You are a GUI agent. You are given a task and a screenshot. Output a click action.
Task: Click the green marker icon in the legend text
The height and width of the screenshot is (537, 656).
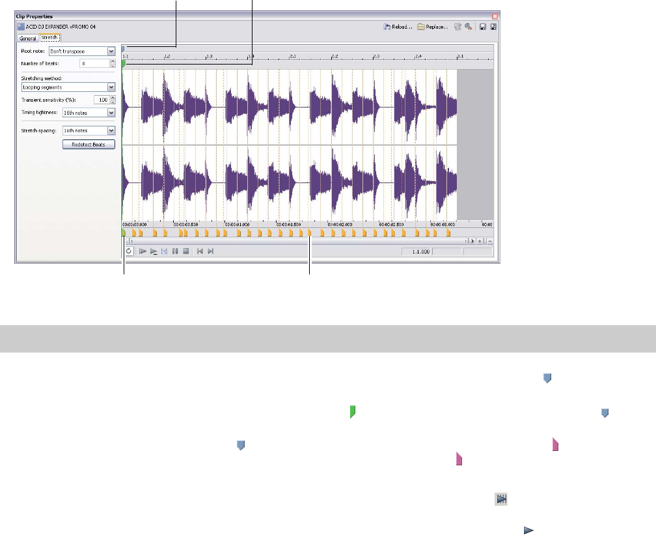[x=353, y=412]
